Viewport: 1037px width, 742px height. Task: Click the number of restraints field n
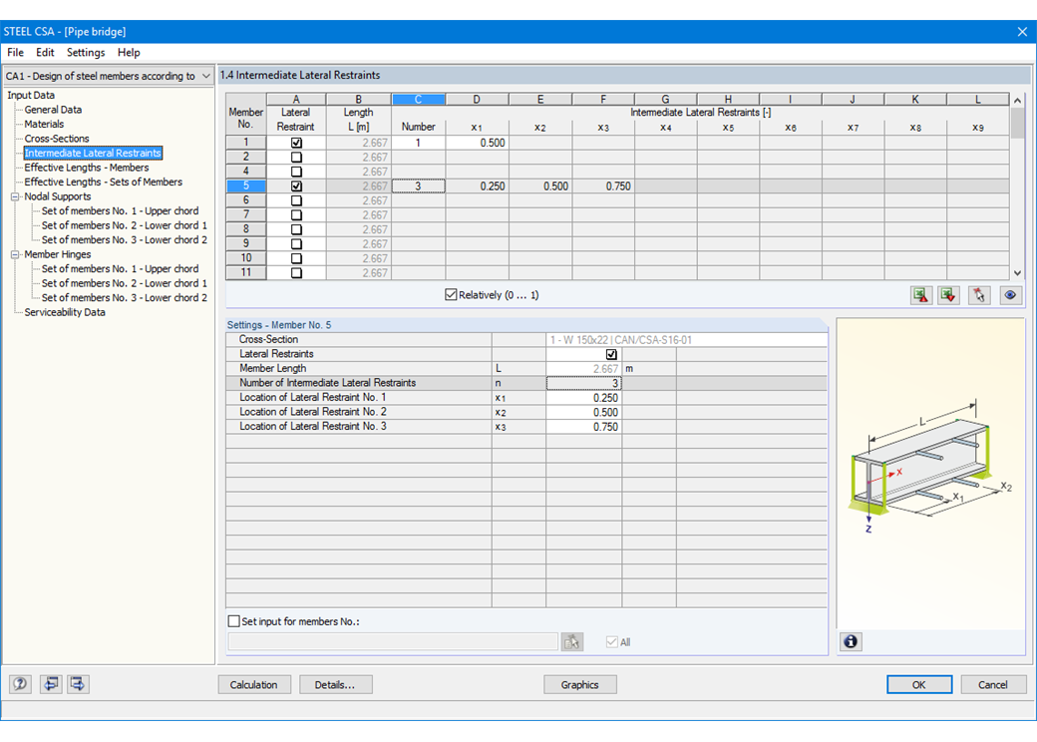coord(584,384)
